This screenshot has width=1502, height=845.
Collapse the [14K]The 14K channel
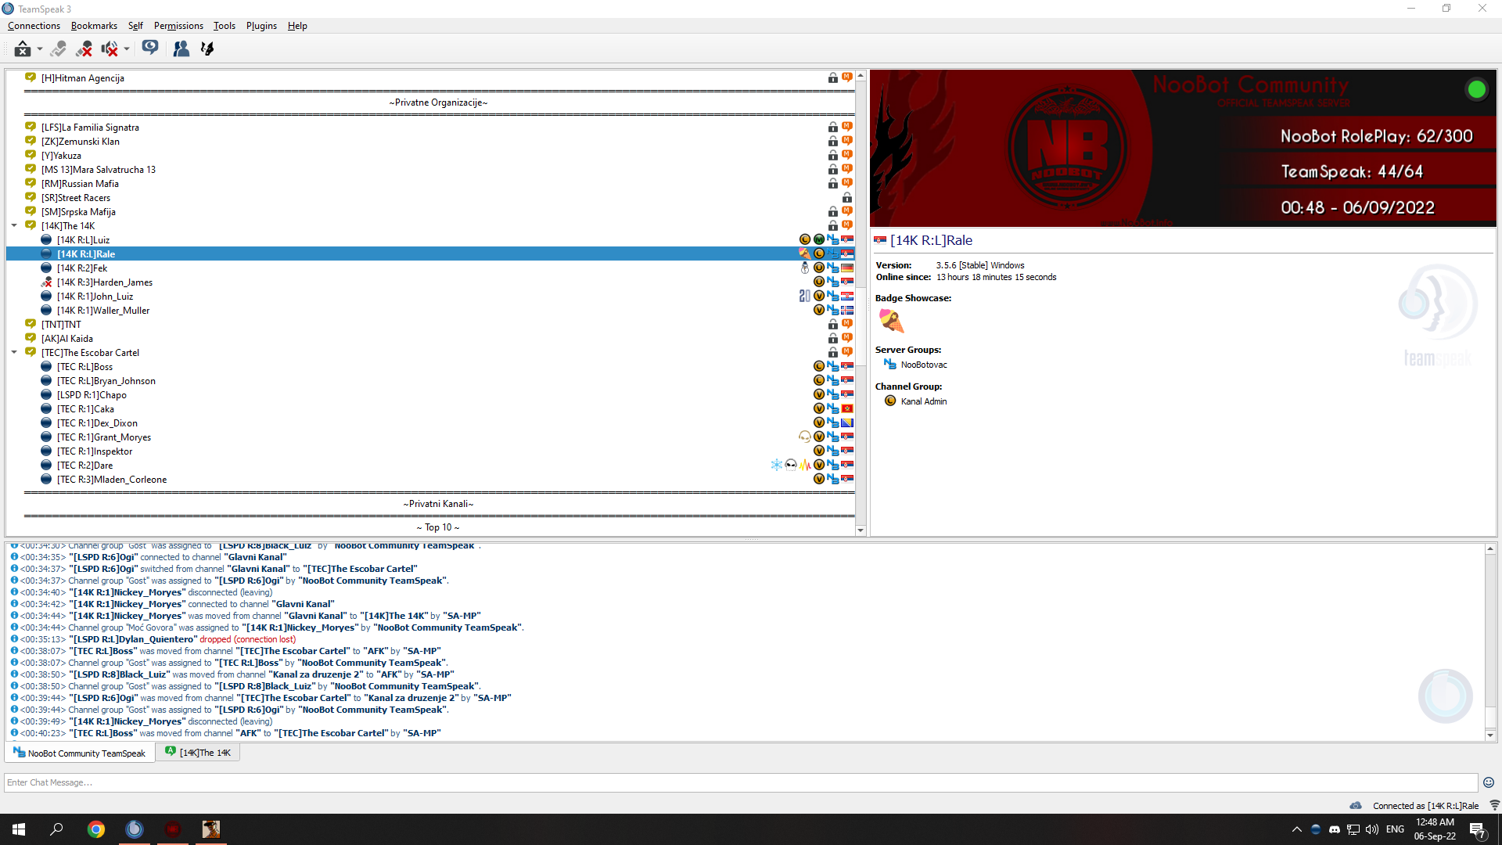tap(14, 225)
